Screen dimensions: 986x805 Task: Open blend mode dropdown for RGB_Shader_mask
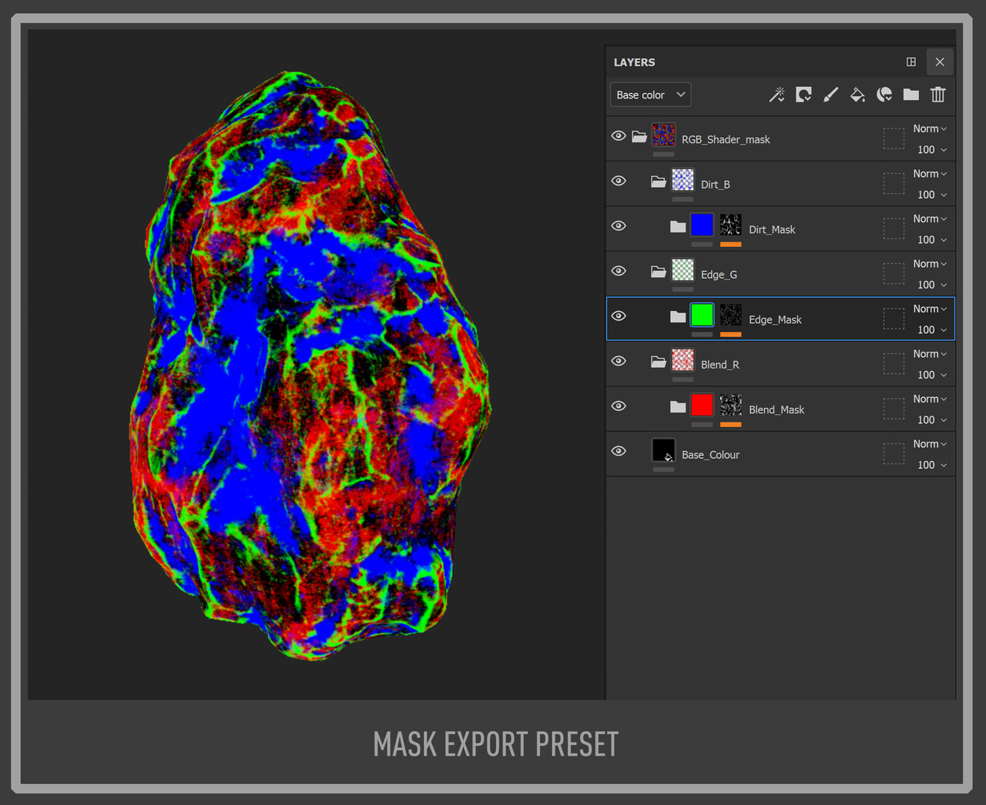coord(930,129)
